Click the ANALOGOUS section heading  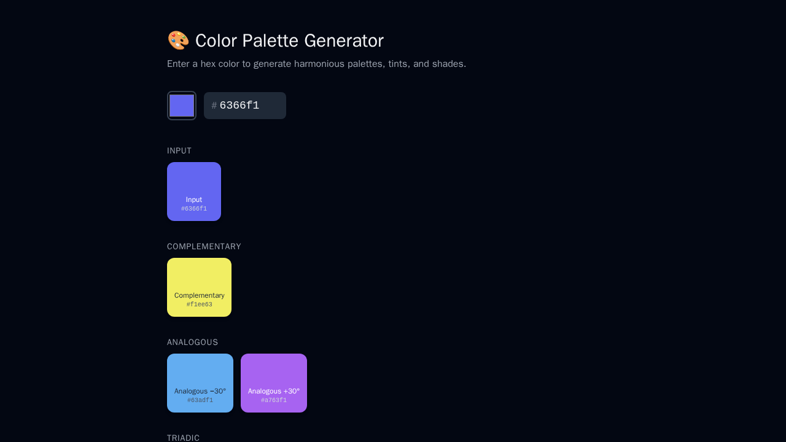click(192, 342)
